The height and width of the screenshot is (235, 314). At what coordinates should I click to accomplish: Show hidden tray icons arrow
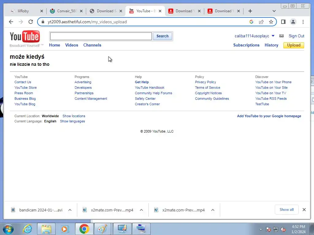coord(261,229)
